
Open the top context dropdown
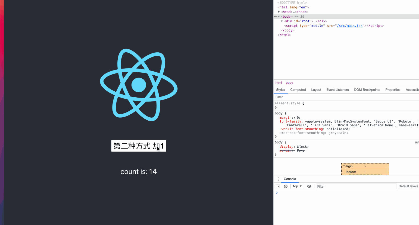tap(297, 186)
